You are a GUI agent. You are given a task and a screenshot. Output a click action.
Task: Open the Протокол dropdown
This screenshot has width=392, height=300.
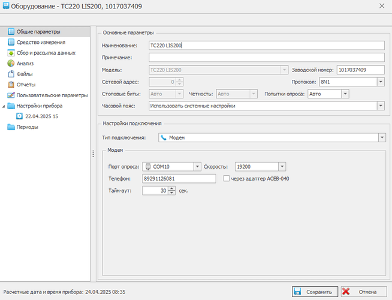pos(381,82)
